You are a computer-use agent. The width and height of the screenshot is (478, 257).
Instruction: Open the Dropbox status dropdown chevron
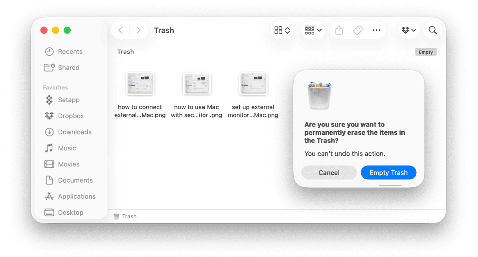tap(413, 30)
